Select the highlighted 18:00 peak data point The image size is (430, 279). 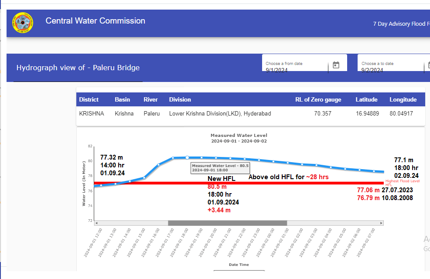click(187, 157)
